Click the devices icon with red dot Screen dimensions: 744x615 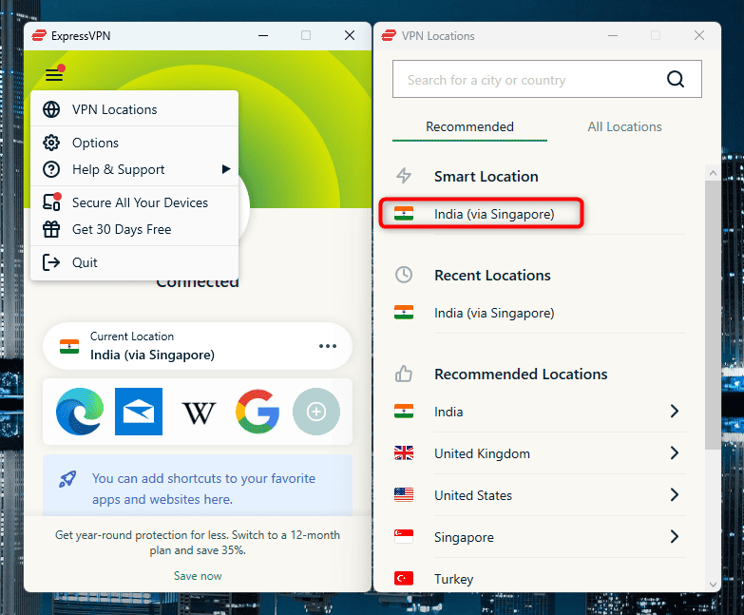click(x=51, y=202)
